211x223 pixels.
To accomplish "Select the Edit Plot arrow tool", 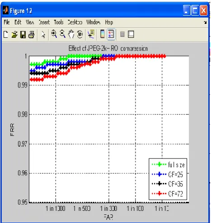I will point(43,35).
